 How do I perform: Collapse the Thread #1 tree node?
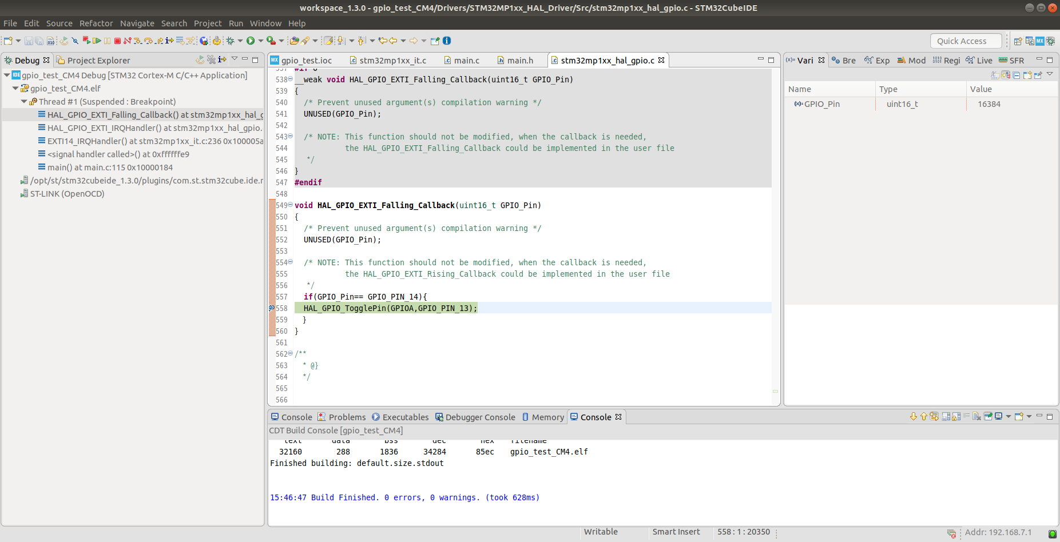click(x=24, y=102)
